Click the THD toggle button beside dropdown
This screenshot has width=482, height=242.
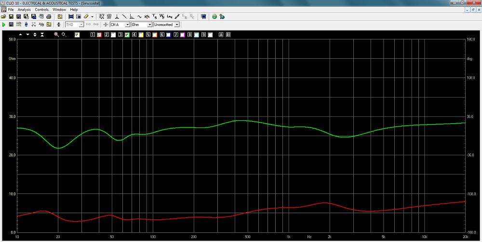click(88, 25)
